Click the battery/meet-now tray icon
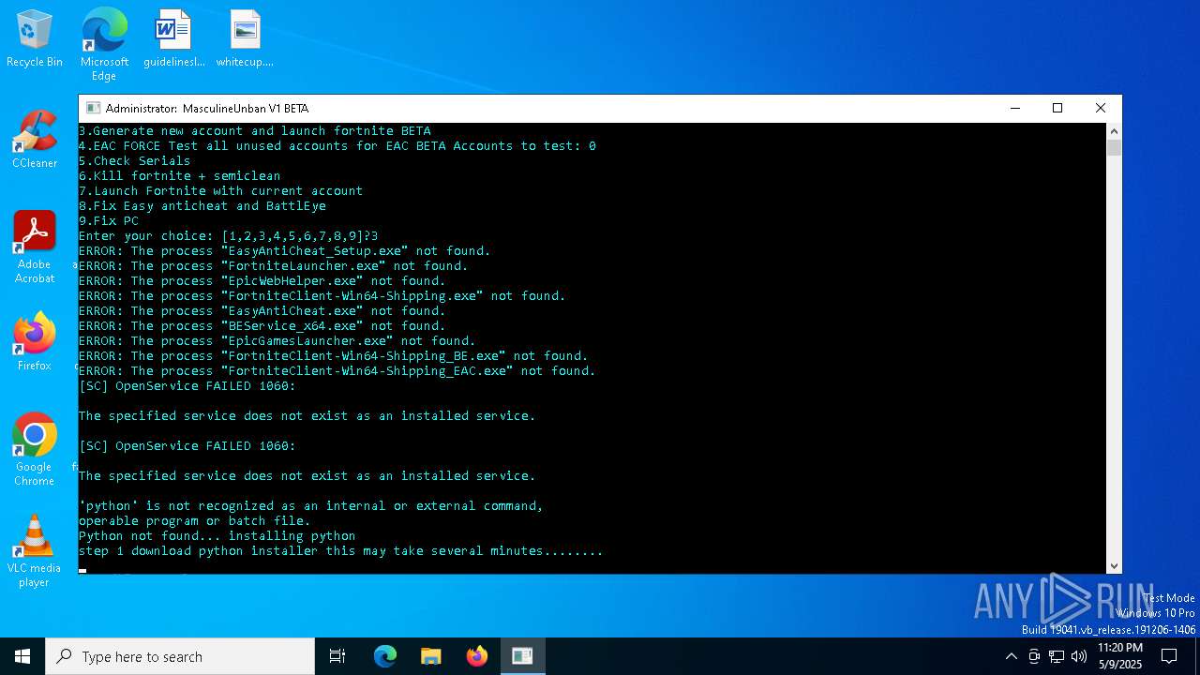This screenshot has width=1200, height=675. pyautogui.click(x=1034, y=656)
